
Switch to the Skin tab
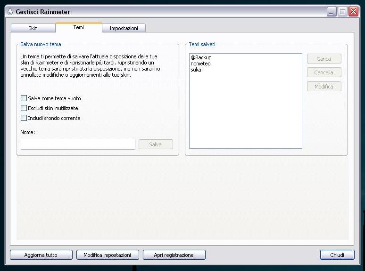33,28
